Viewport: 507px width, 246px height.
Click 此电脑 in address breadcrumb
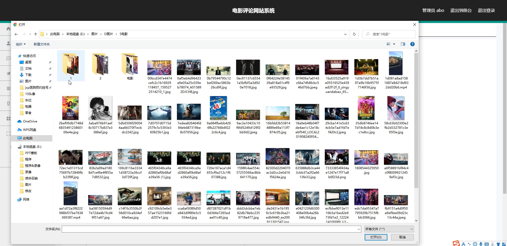coord(55,34)
